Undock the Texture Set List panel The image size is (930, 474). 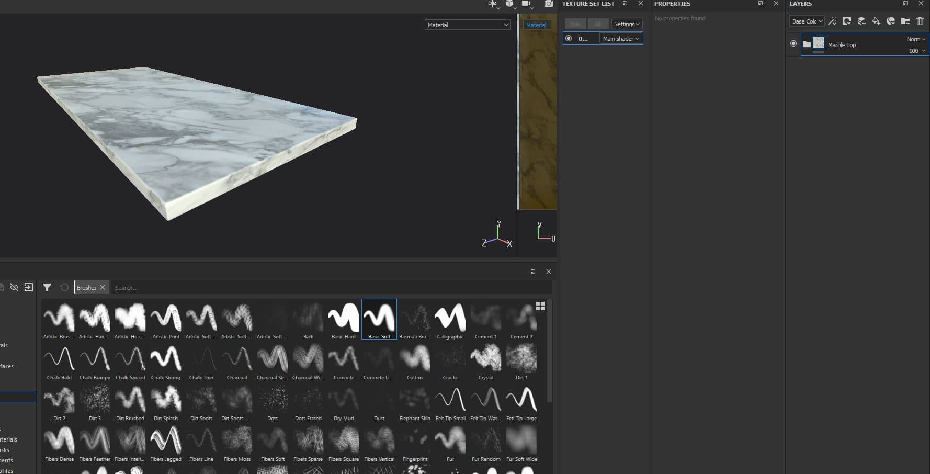click(x=625, y=4)
